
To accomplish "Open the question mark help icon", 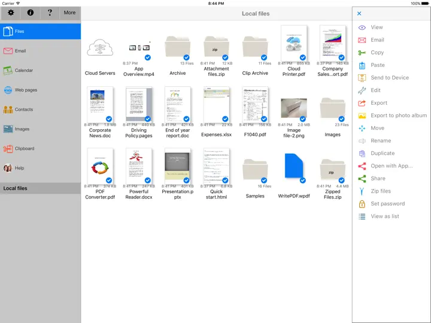I will 50,13.
